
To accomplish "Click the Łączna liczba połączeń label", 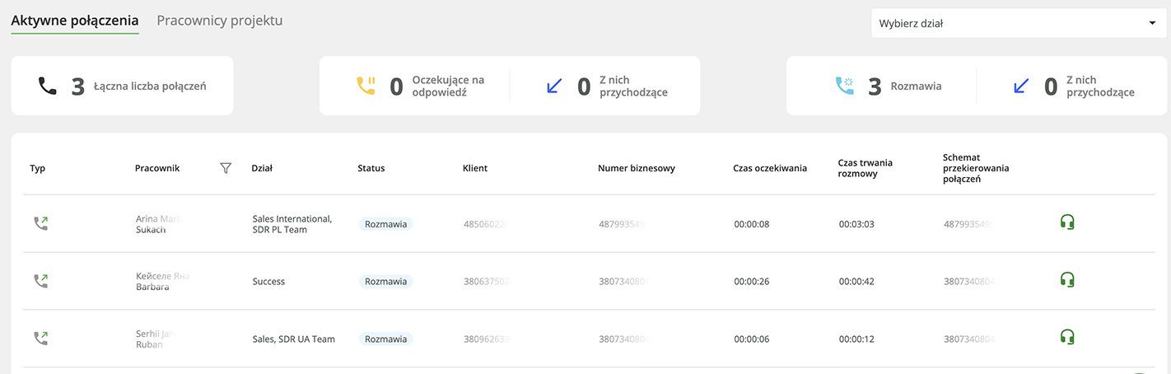I will pyautogui.click(x=150, y=86).
